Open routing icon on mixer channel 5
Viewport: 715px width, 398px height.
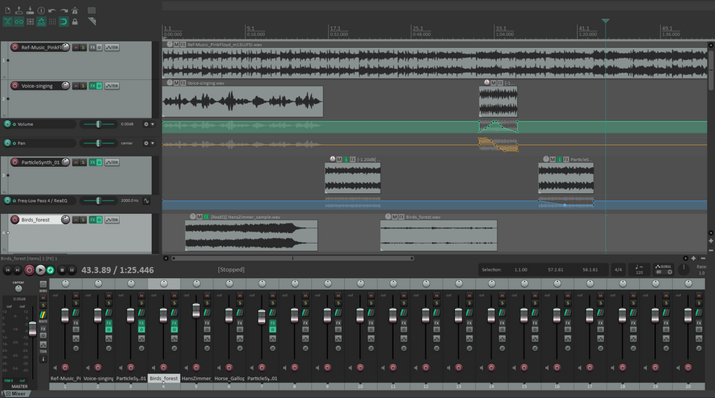tap(207, 312)
